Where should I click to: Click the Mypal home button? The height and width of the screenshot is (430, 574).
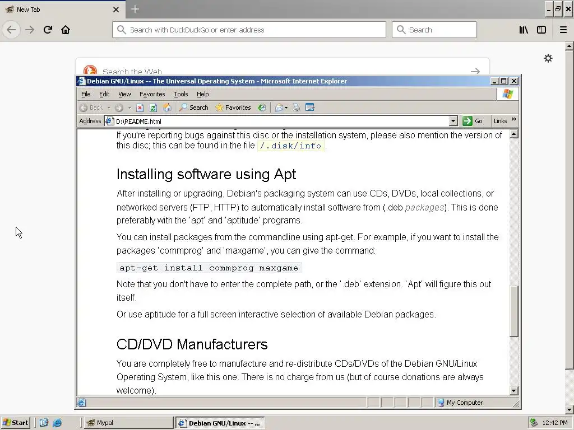click(x=66, y=30)
